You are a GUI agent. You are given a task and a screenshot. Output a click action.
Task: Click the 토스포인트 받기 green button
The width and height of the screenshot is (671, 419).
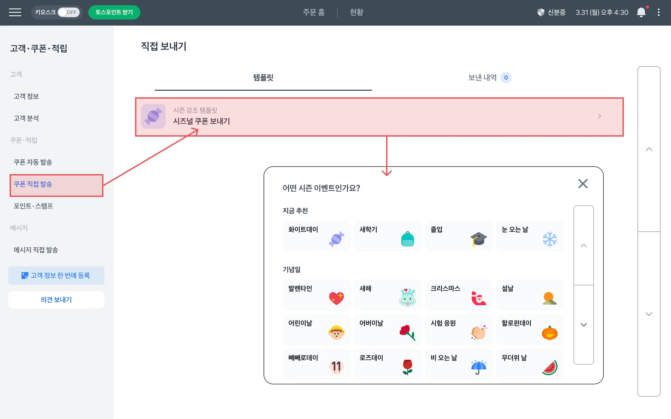tap(114, 12)
